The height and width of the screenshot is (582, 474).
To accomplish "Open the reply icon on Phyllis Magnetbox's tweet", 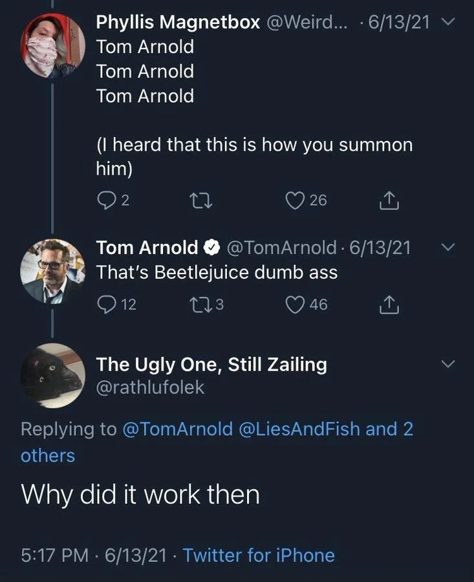I will tap(107, 200).
